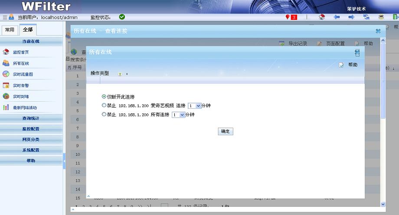This screenshot has height=215, width=399.
Task: Open 实时流量图 from the sidebar
Action: point(23,74)
